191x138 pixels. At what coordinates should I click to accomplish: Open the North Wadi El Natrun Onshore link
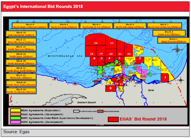(x=29, y=27)
